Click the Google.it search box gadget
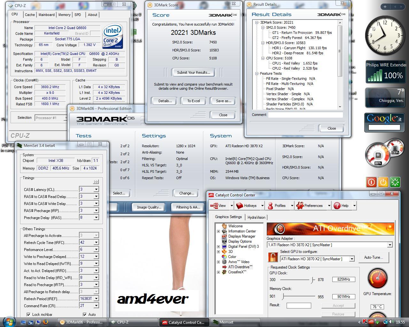 [384, 127]
